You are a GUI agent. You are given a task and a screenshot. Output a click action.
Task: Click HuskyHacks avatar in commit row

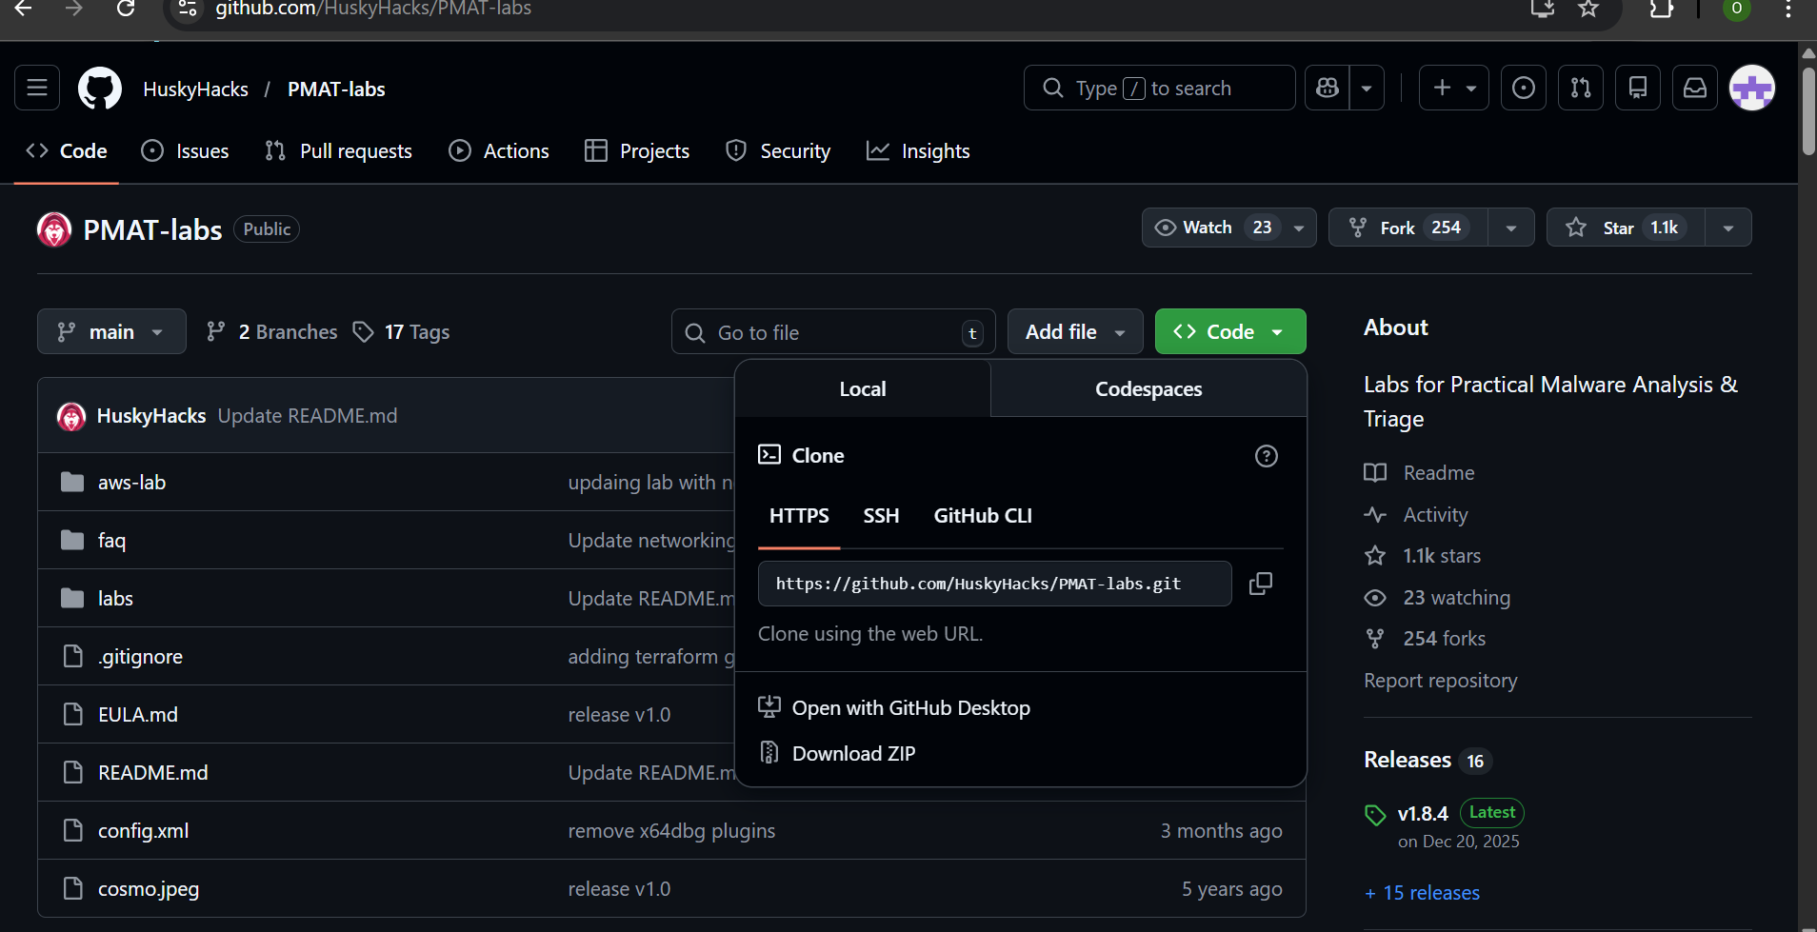[x=71, y=416]
